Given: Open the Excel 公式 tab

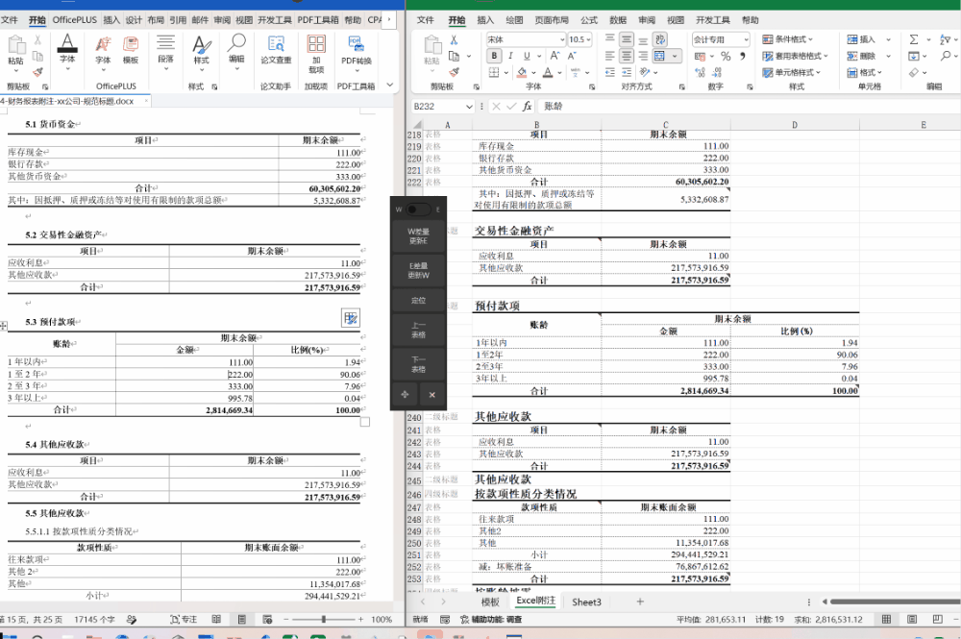Looking at the screenshot, I should tap(589, 20).
